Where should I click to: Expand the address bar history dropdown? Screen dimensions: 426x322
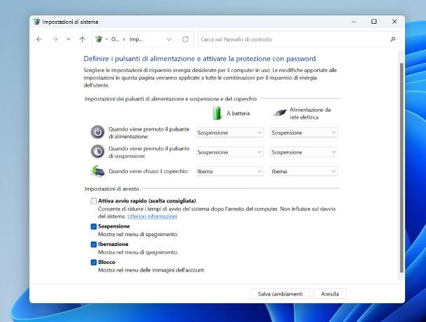point(169,39)
